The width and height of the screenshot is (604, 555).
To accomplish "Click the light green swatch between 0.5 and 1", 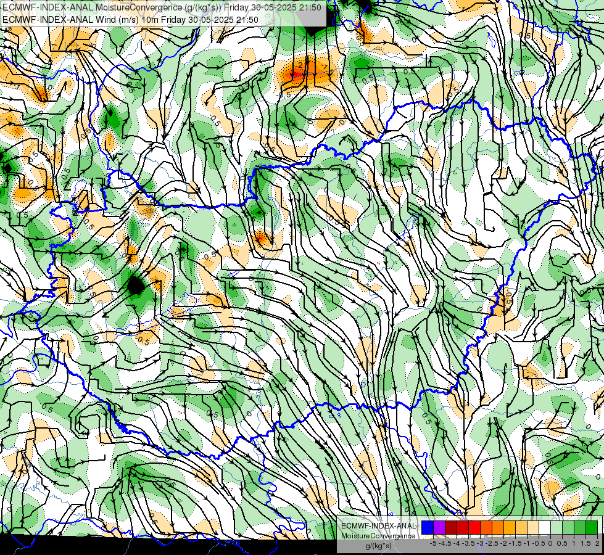I will tap(568, 527).
